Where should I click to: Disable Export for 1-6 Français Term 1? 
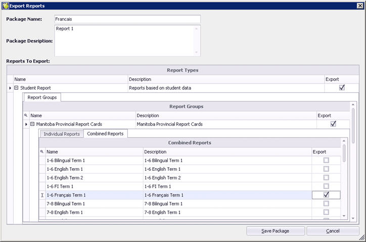326,195
